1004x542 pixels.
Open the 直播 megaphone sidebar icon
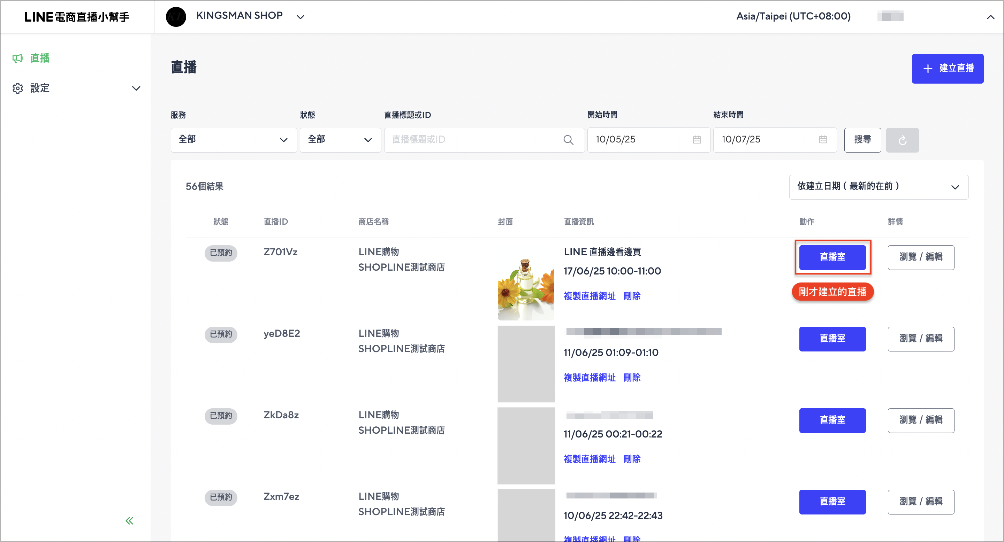[x=17, y=58]
